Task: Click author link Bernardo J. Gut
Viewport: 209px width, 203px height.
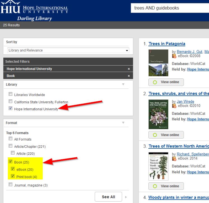Action: (x=189, y=52)
